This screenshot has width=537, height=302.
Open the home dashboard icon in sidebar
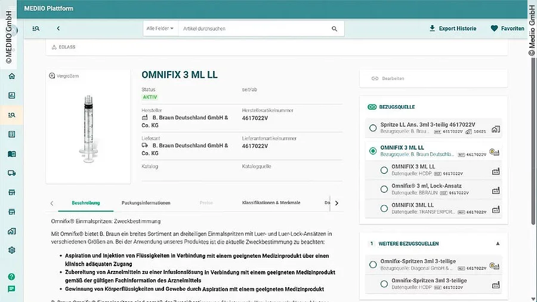click(12, 76)
